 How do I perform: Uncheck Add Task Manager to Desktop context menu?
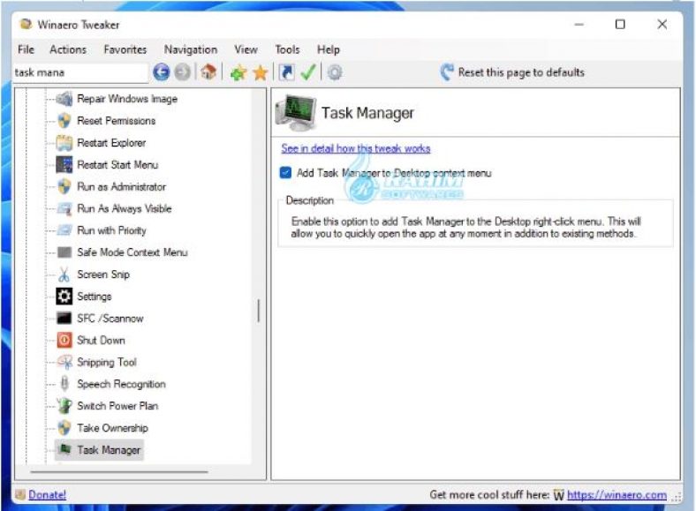(x=285, y=173)
